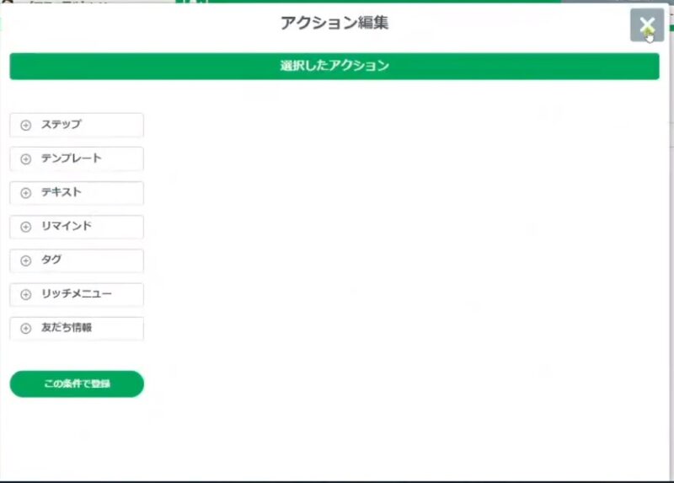Add a ステップ action
This screenshot has height=483, width=674.
(77, 125)
